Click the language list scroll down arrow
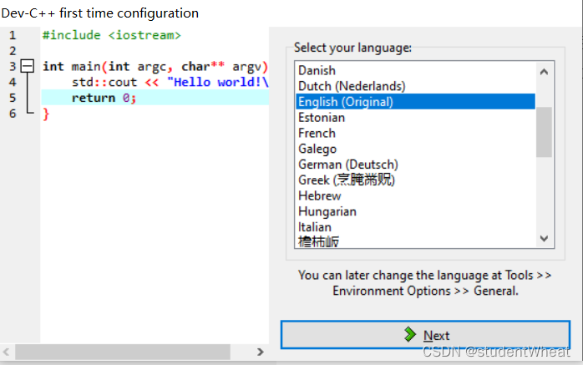583x365 pixels. (x=544, y=238)
